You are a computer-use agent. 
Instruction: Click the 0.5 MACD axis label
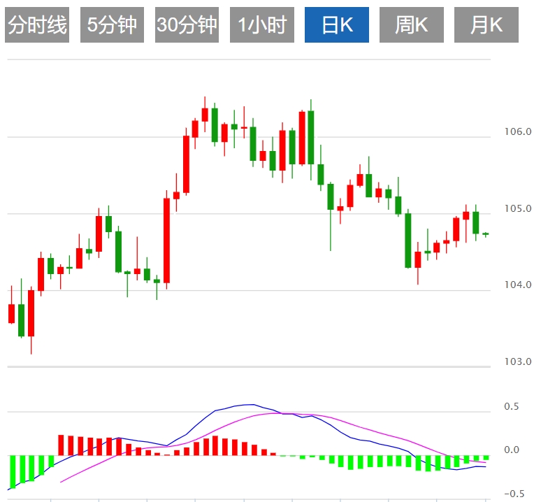(x=512, y=406)
